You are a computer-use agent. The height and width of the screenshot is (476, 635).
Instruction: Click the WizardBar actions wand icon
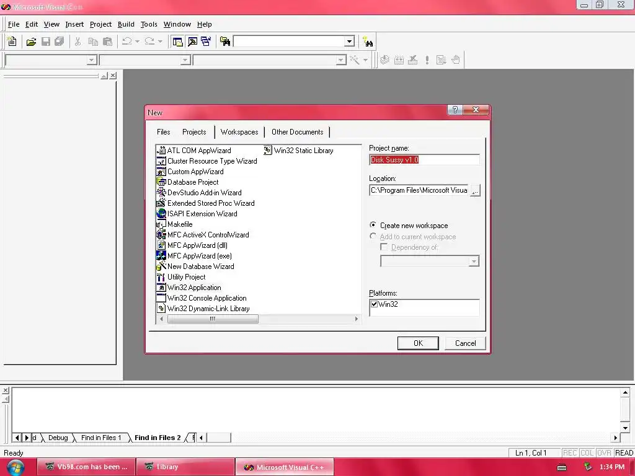[x=355, y=60]
